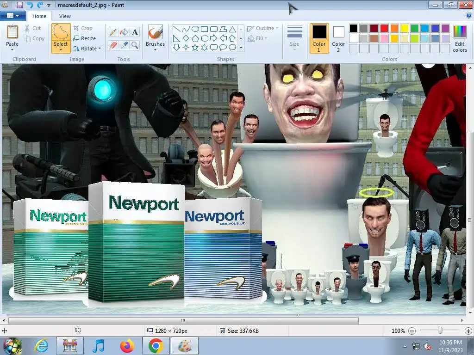Choose the Hexagon shape
Viewport: 474px width, 355px height.
204,38
